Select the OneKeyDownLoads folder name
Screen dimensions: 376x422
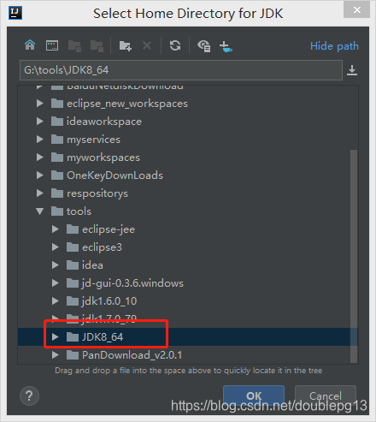(x=115, y=175)
